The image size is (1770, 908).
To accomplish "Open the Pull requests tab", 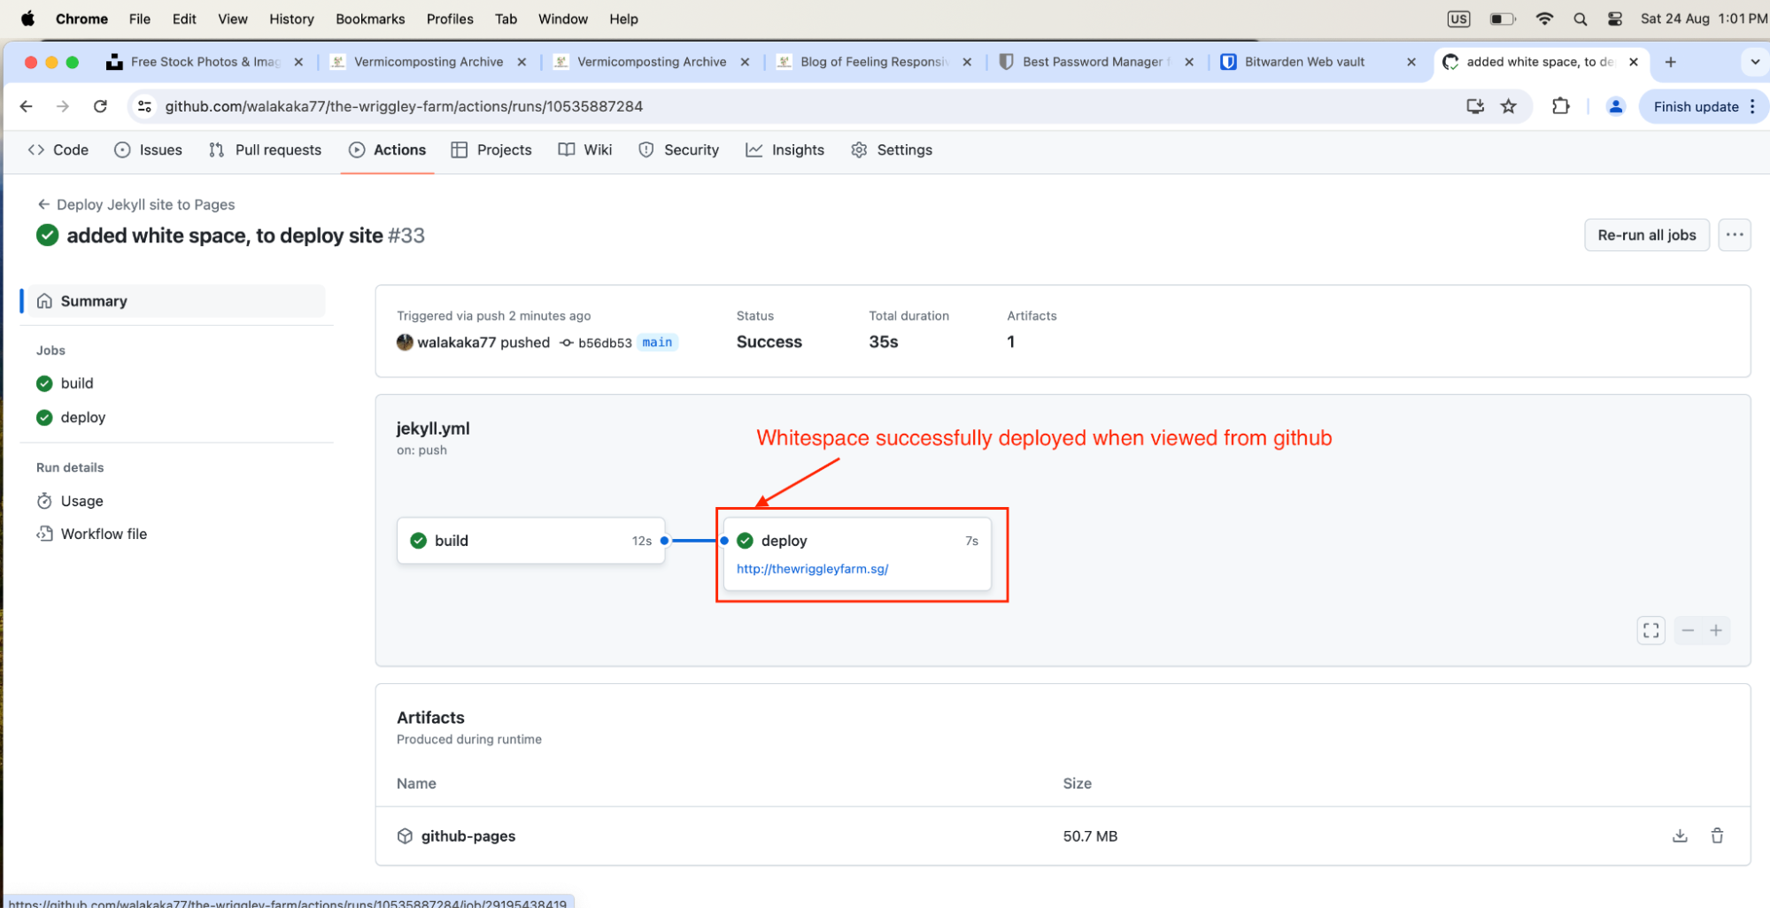I will pos(266,150).
